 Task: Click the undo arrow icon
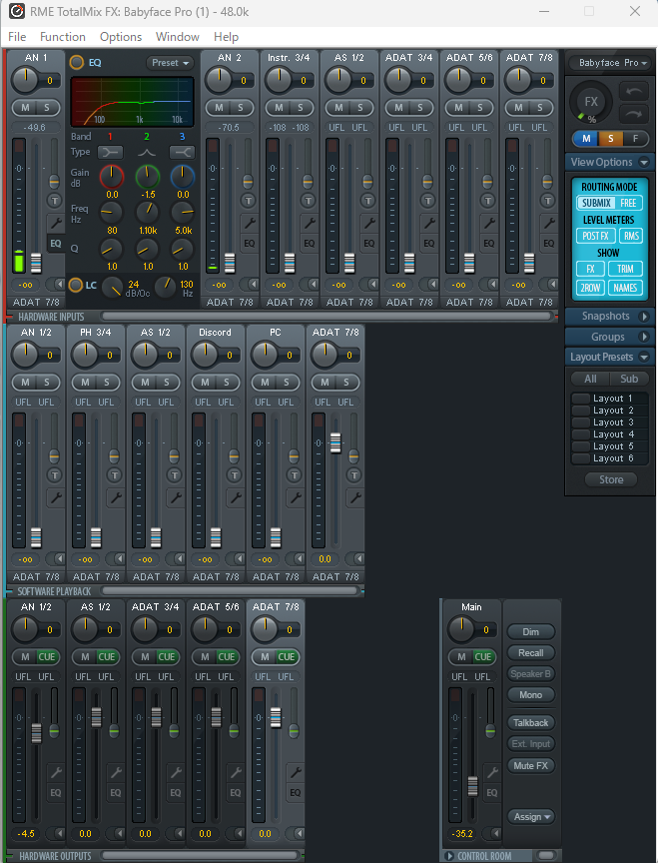click(634, 91)
